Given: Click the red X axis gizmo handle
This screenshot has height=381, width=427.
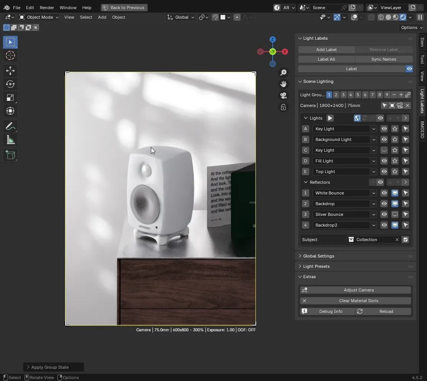Looking at the screenshot, I should 285,52.
